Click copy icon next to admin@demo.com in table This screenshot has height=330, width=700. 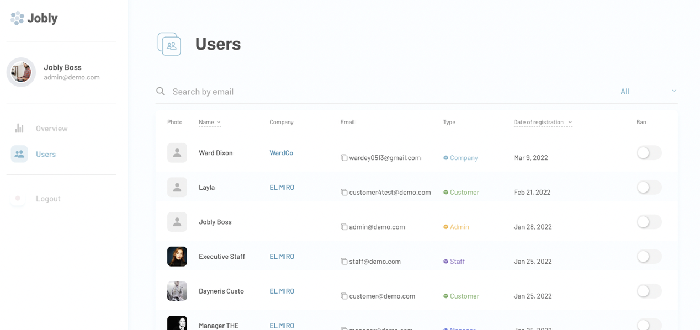tap(344, 227)
